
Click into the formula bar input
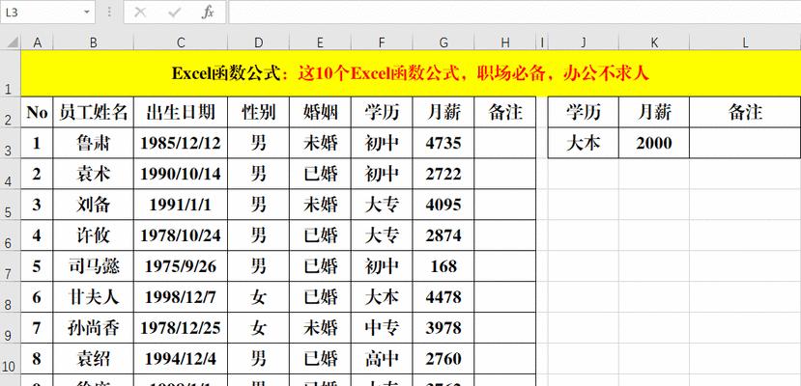click(x=514, y=13)
